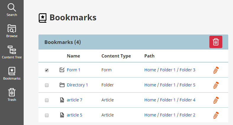
Task: Open Folder 1 in article 7 path
Action: tap(168, 100)
